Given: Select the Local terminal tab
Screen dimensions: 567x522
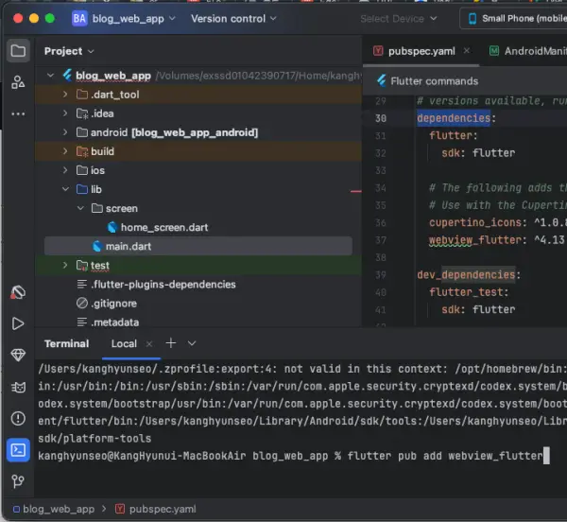Looking at the screenshot, I should click(x=124, y=343).
